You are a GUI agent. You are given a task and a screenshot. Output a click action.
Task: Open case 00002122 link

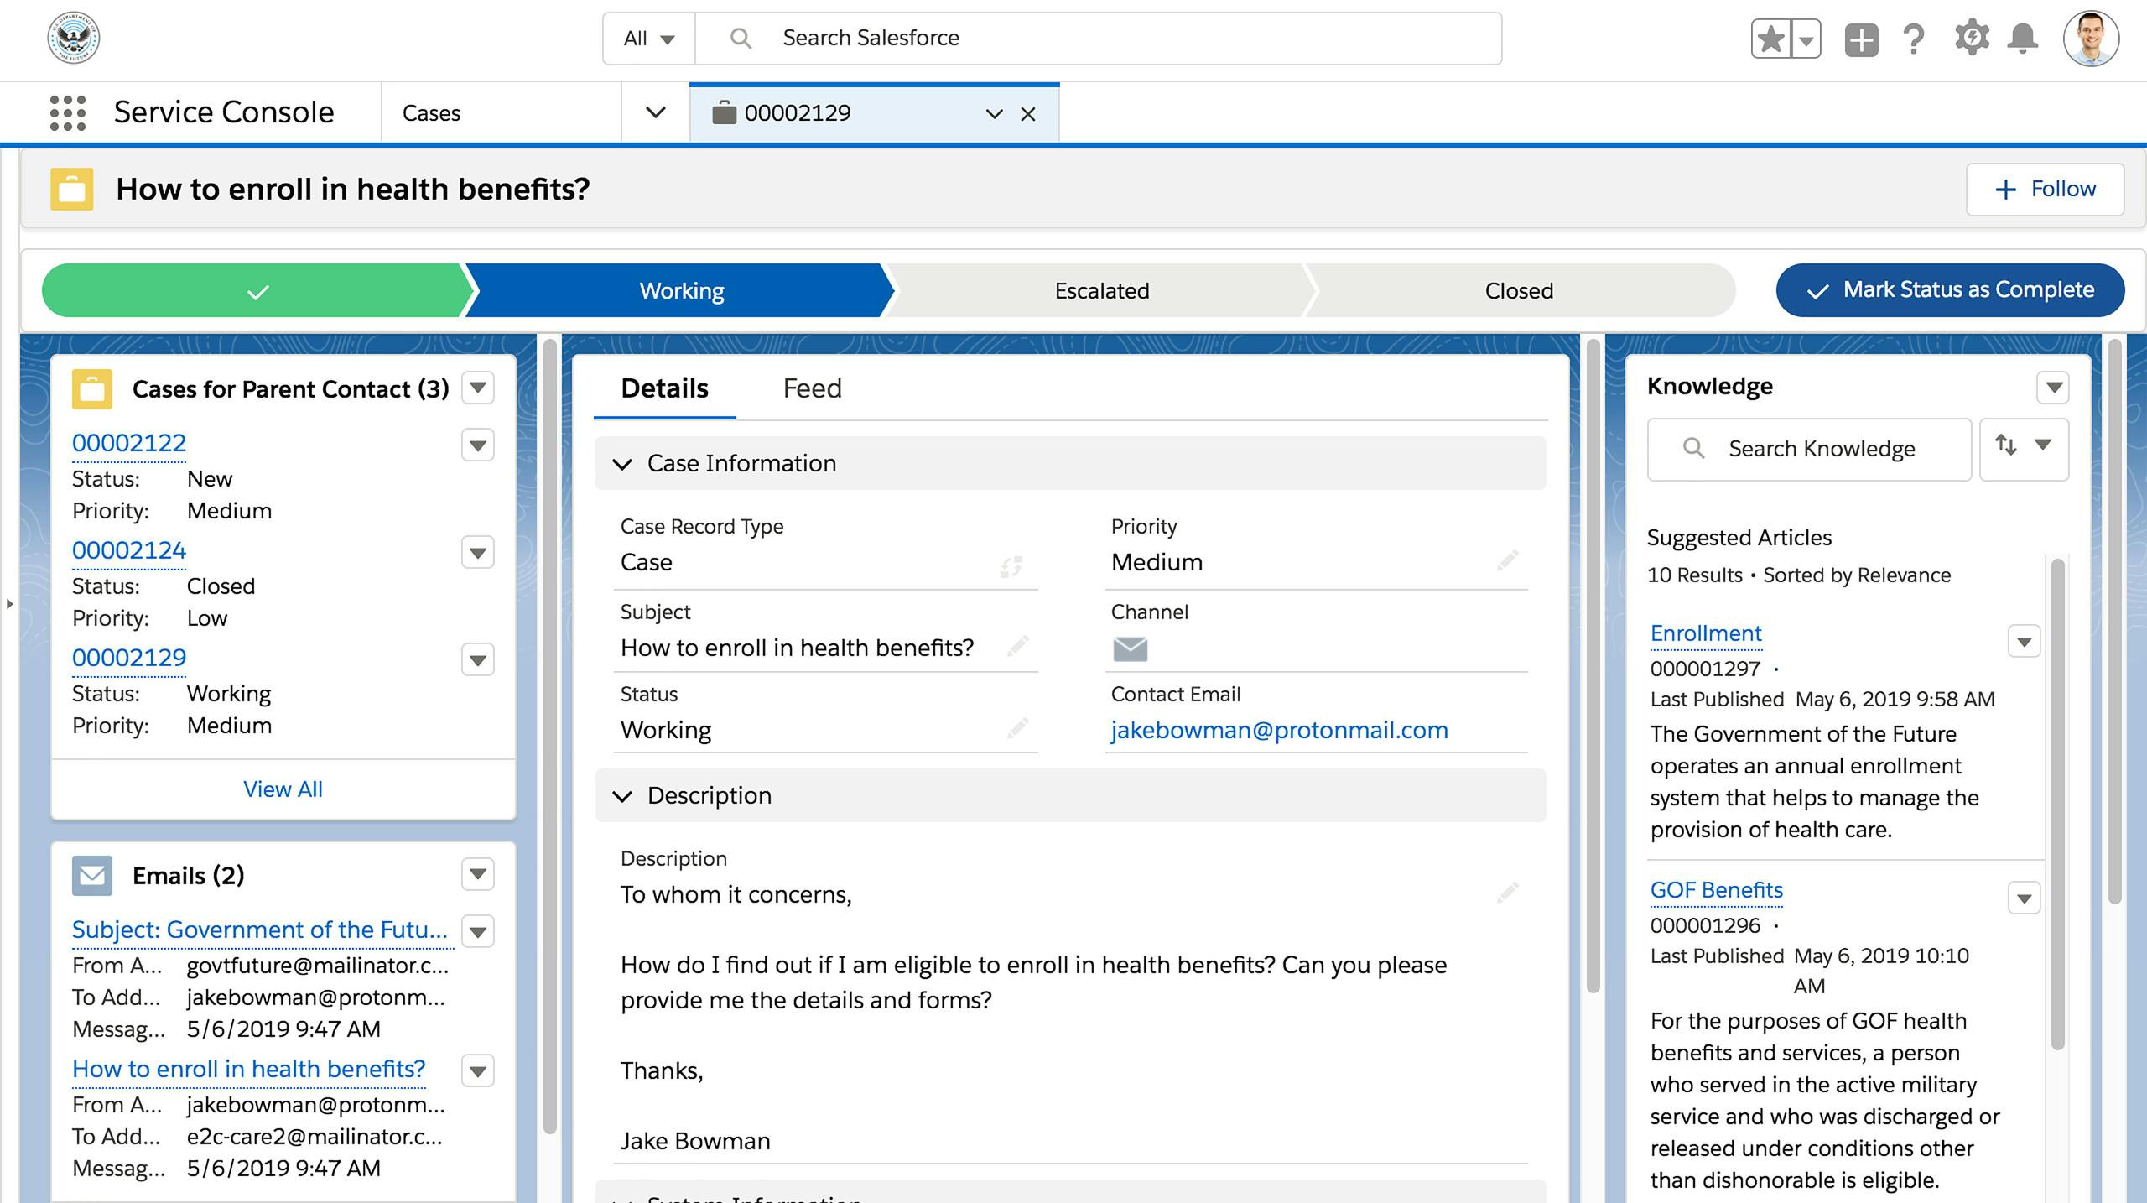coord(129,443)
